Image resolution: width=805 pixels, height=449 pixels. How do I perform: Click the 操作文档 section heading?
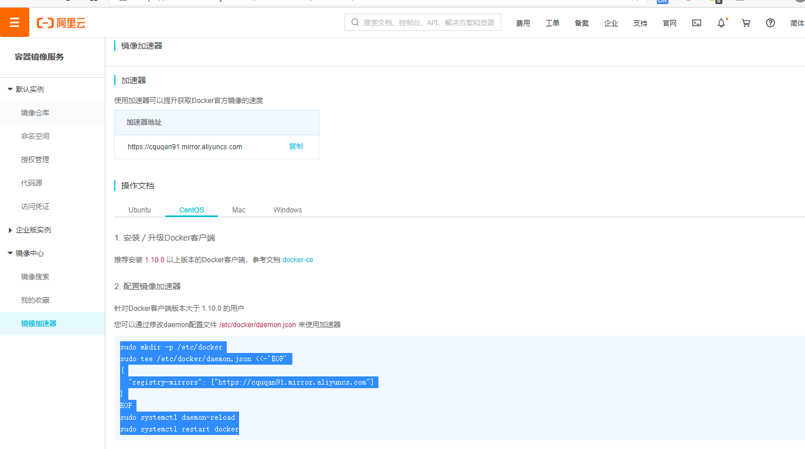(x=138, y=186)
